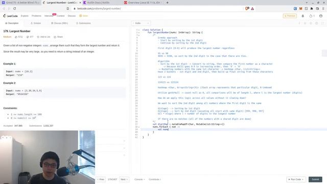Open LeetCode notifications bell

click(x=303, y=16)
